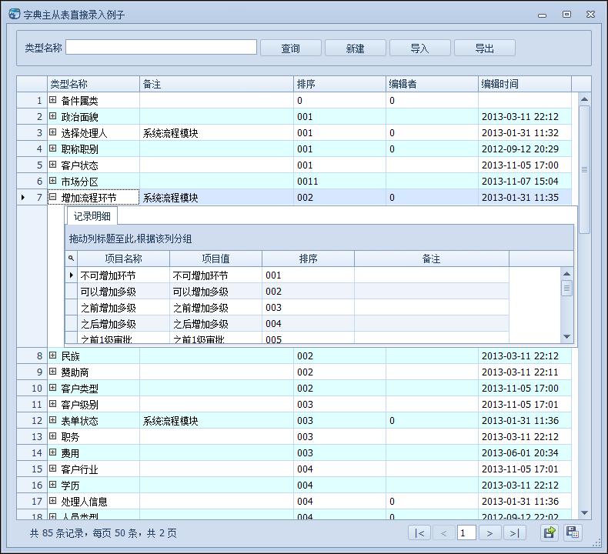Click the main grid vertical scrollbar thumb

point(584,169)
